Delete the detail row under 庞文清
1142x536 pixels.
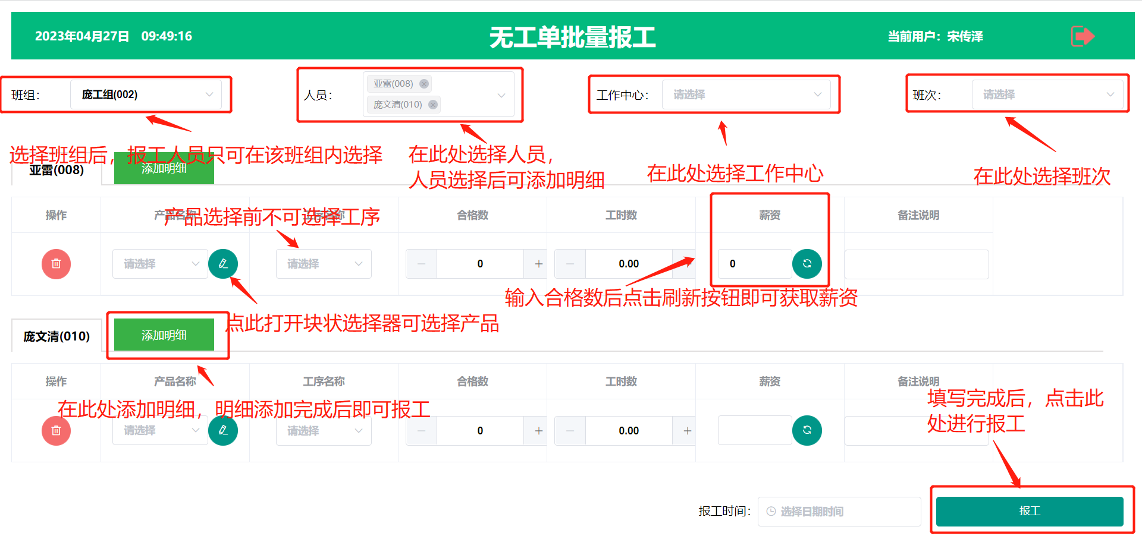pyautogui.click(x=56, y=430)
